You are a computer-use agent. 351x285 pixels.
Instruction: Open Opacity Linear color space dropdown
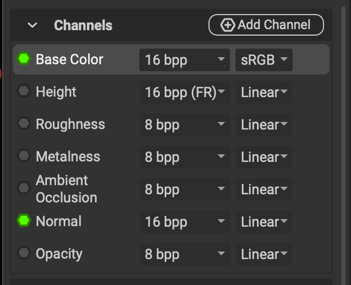click(264, 254)
